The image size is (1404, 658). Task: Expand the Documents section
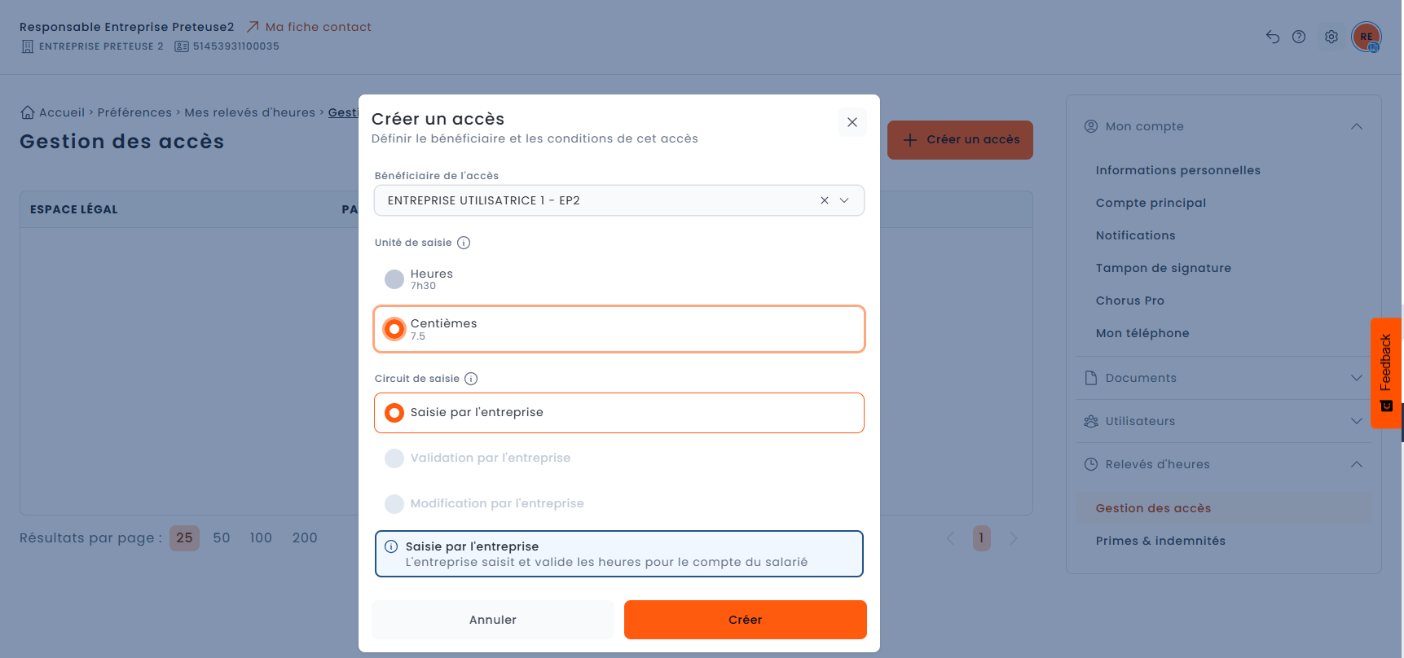[x=1223, y=378]
